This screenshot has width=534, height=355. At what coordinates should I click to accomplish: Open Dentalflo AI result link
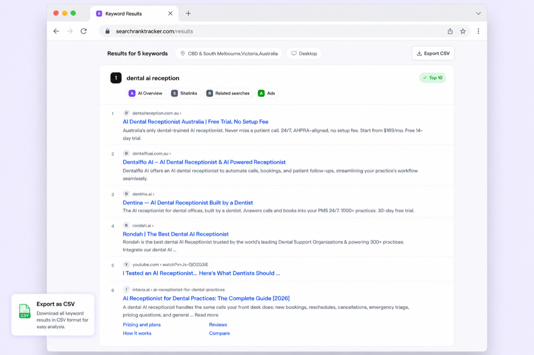(x=204, y=162)
